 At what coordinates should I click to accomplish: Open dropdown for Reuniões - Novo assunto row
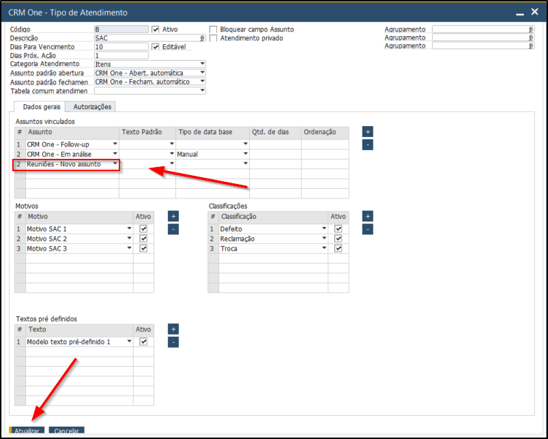(115, 164)
